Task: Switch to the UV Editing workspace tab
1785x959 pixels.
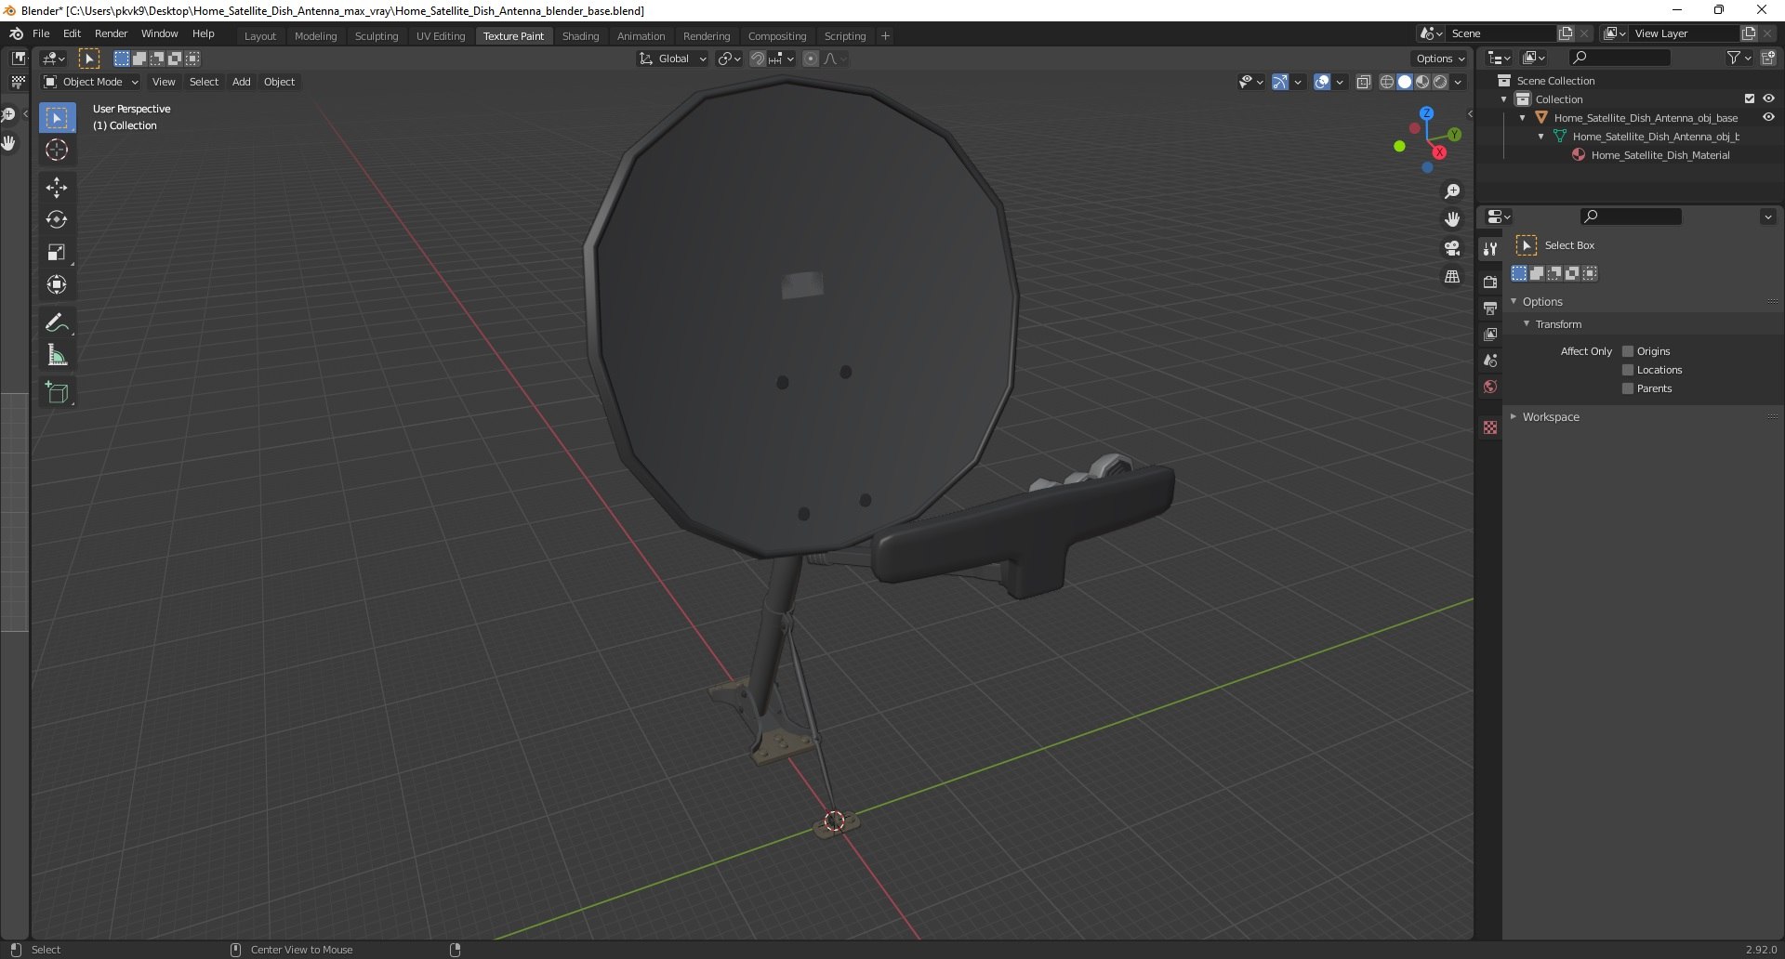Action: click(x=441, y=35)
